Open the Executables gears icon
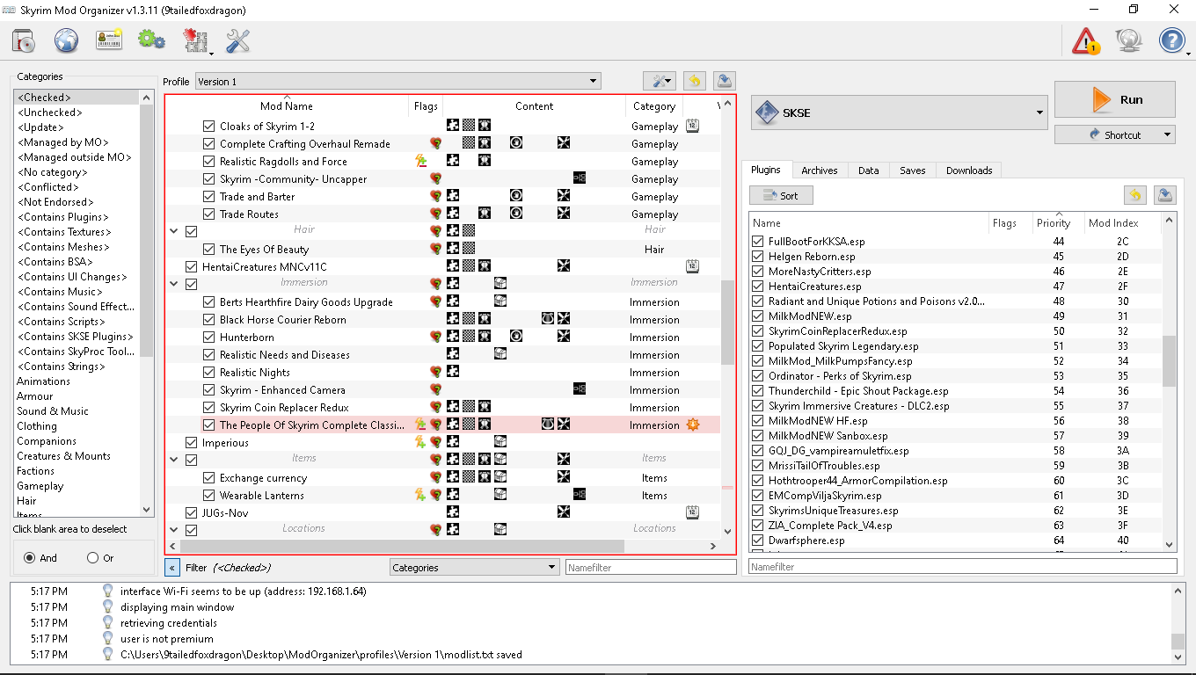Image resolution: width=1196 pixels, height=675 pixels. 151,40
